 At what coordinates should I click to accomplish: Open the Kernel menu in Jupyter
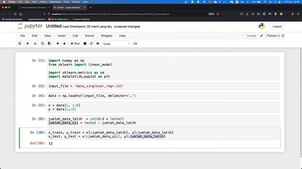[x=89, y=36]
